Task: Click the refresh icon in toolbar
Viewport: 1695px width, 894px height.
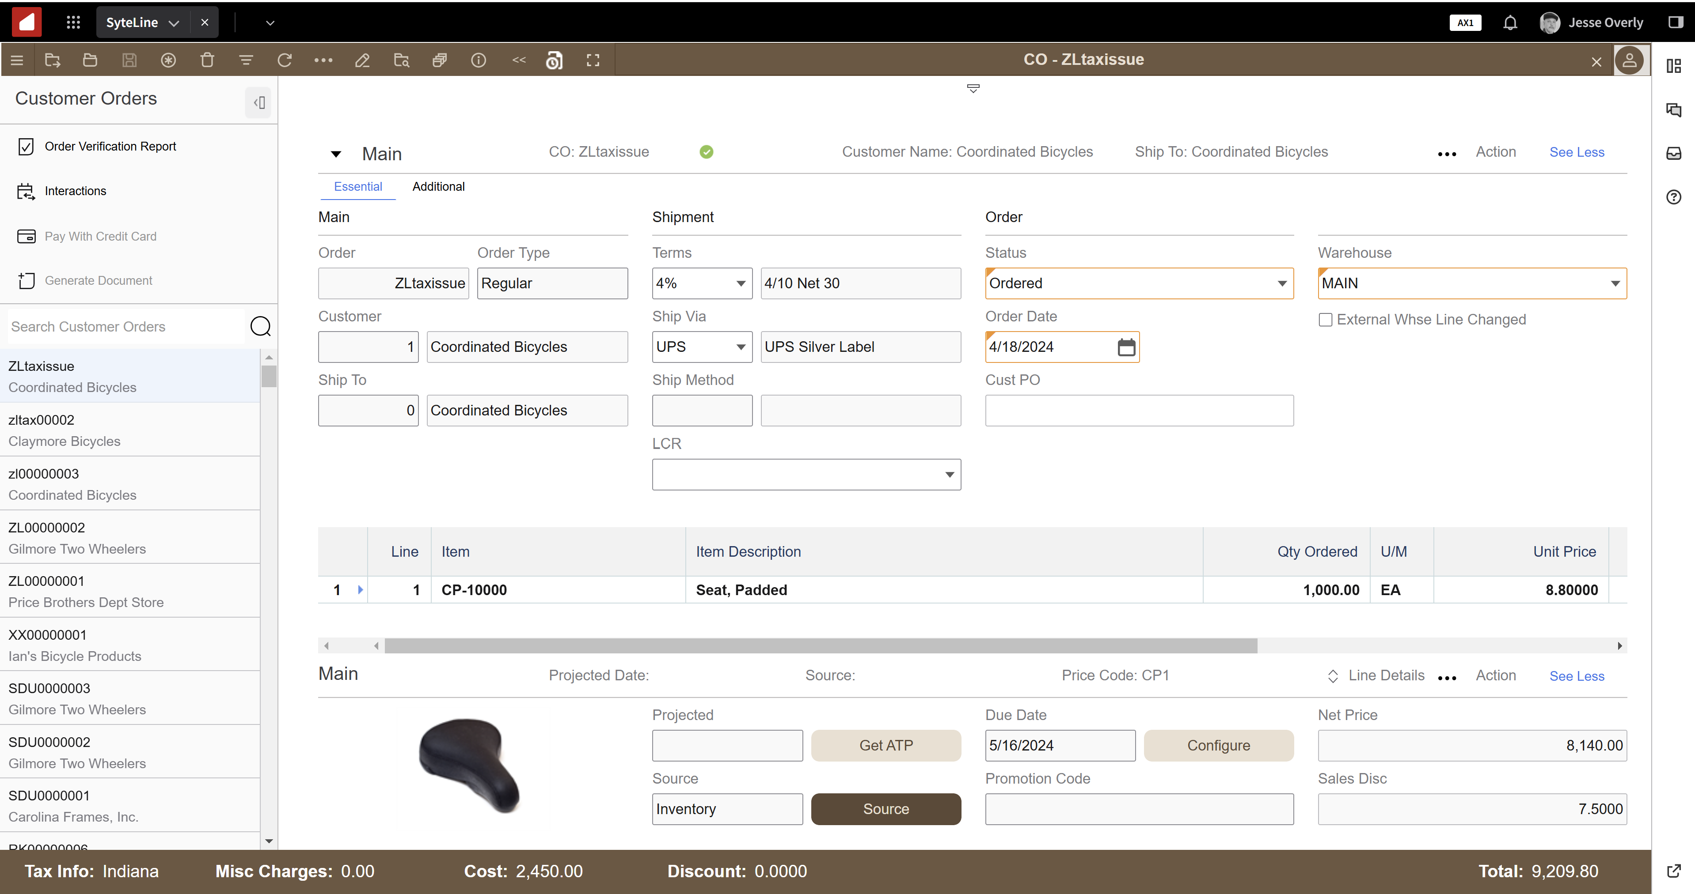Action: pyautogui.click(x=284, y=60)
